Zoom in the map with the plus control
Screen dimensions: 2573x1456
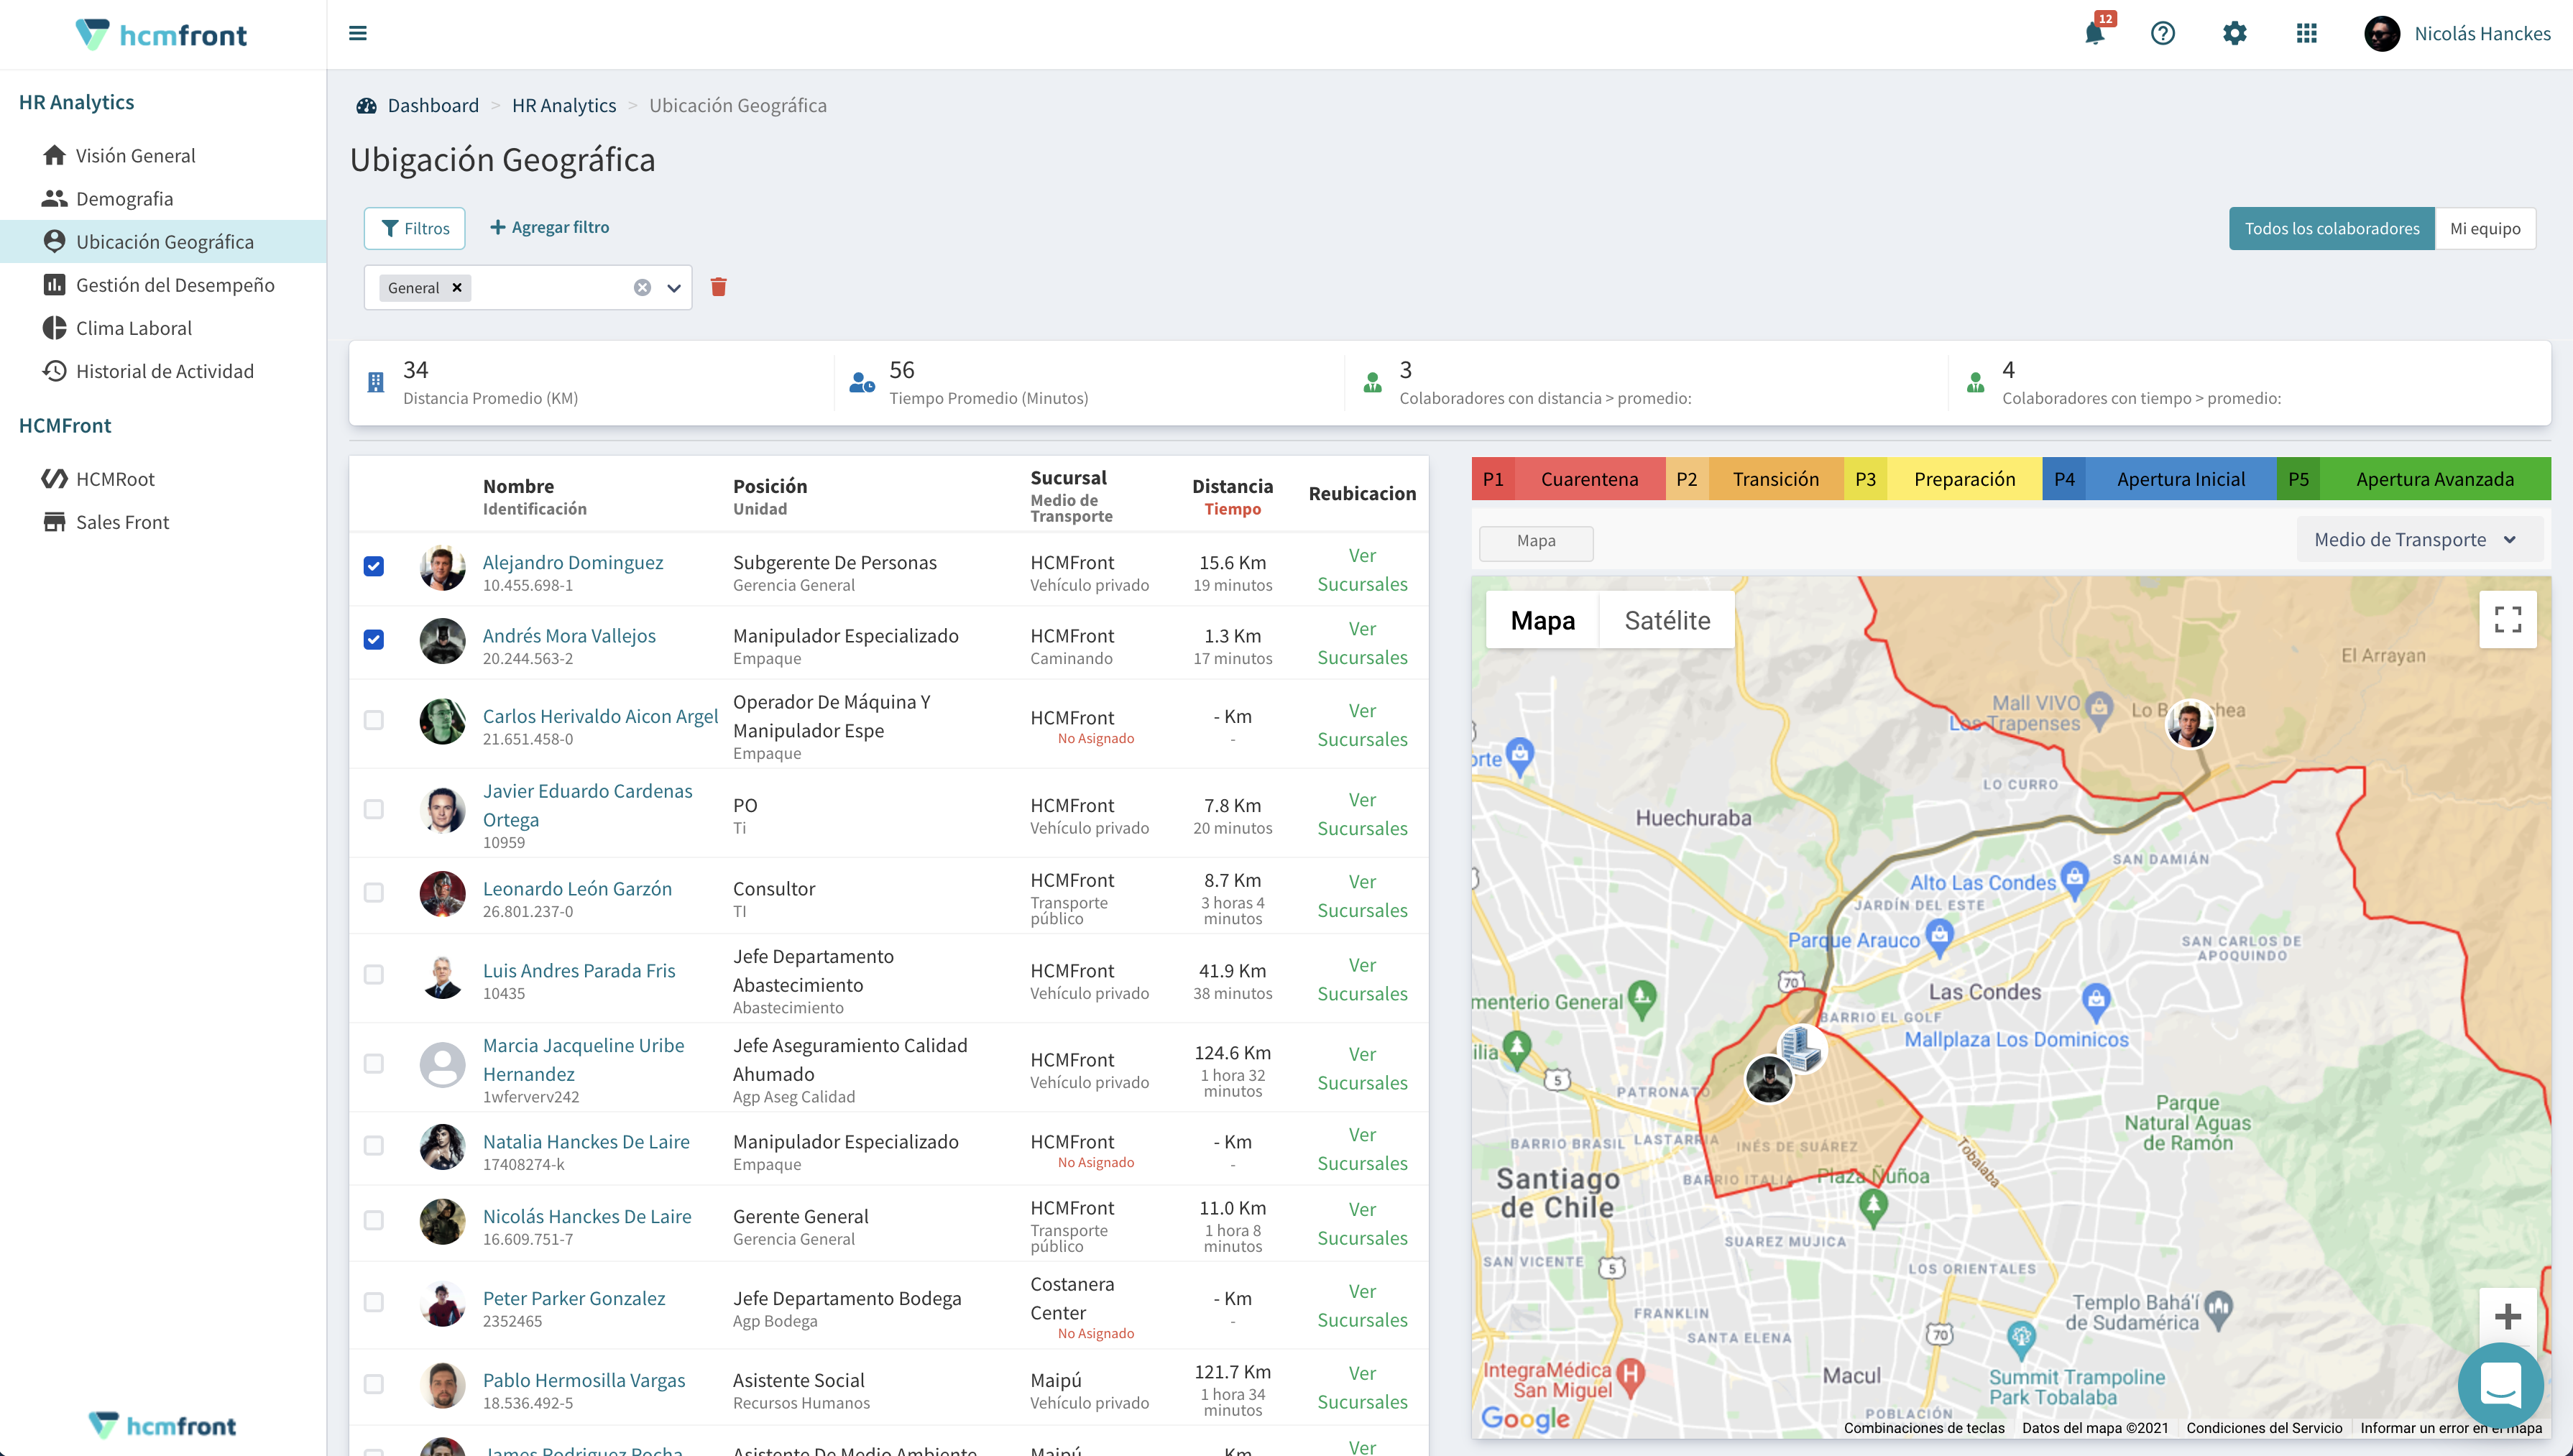2508,1316
